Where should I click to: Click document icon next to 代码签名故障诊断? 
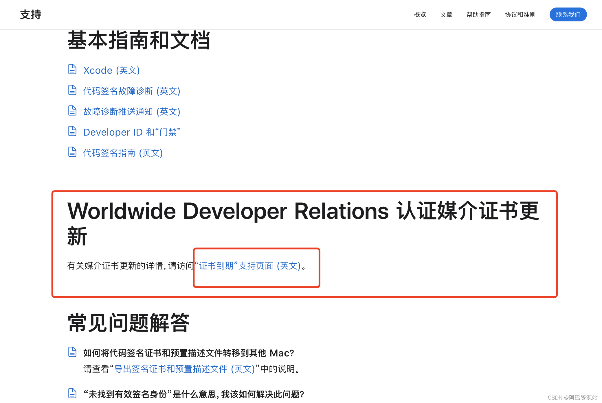point(72,90)
